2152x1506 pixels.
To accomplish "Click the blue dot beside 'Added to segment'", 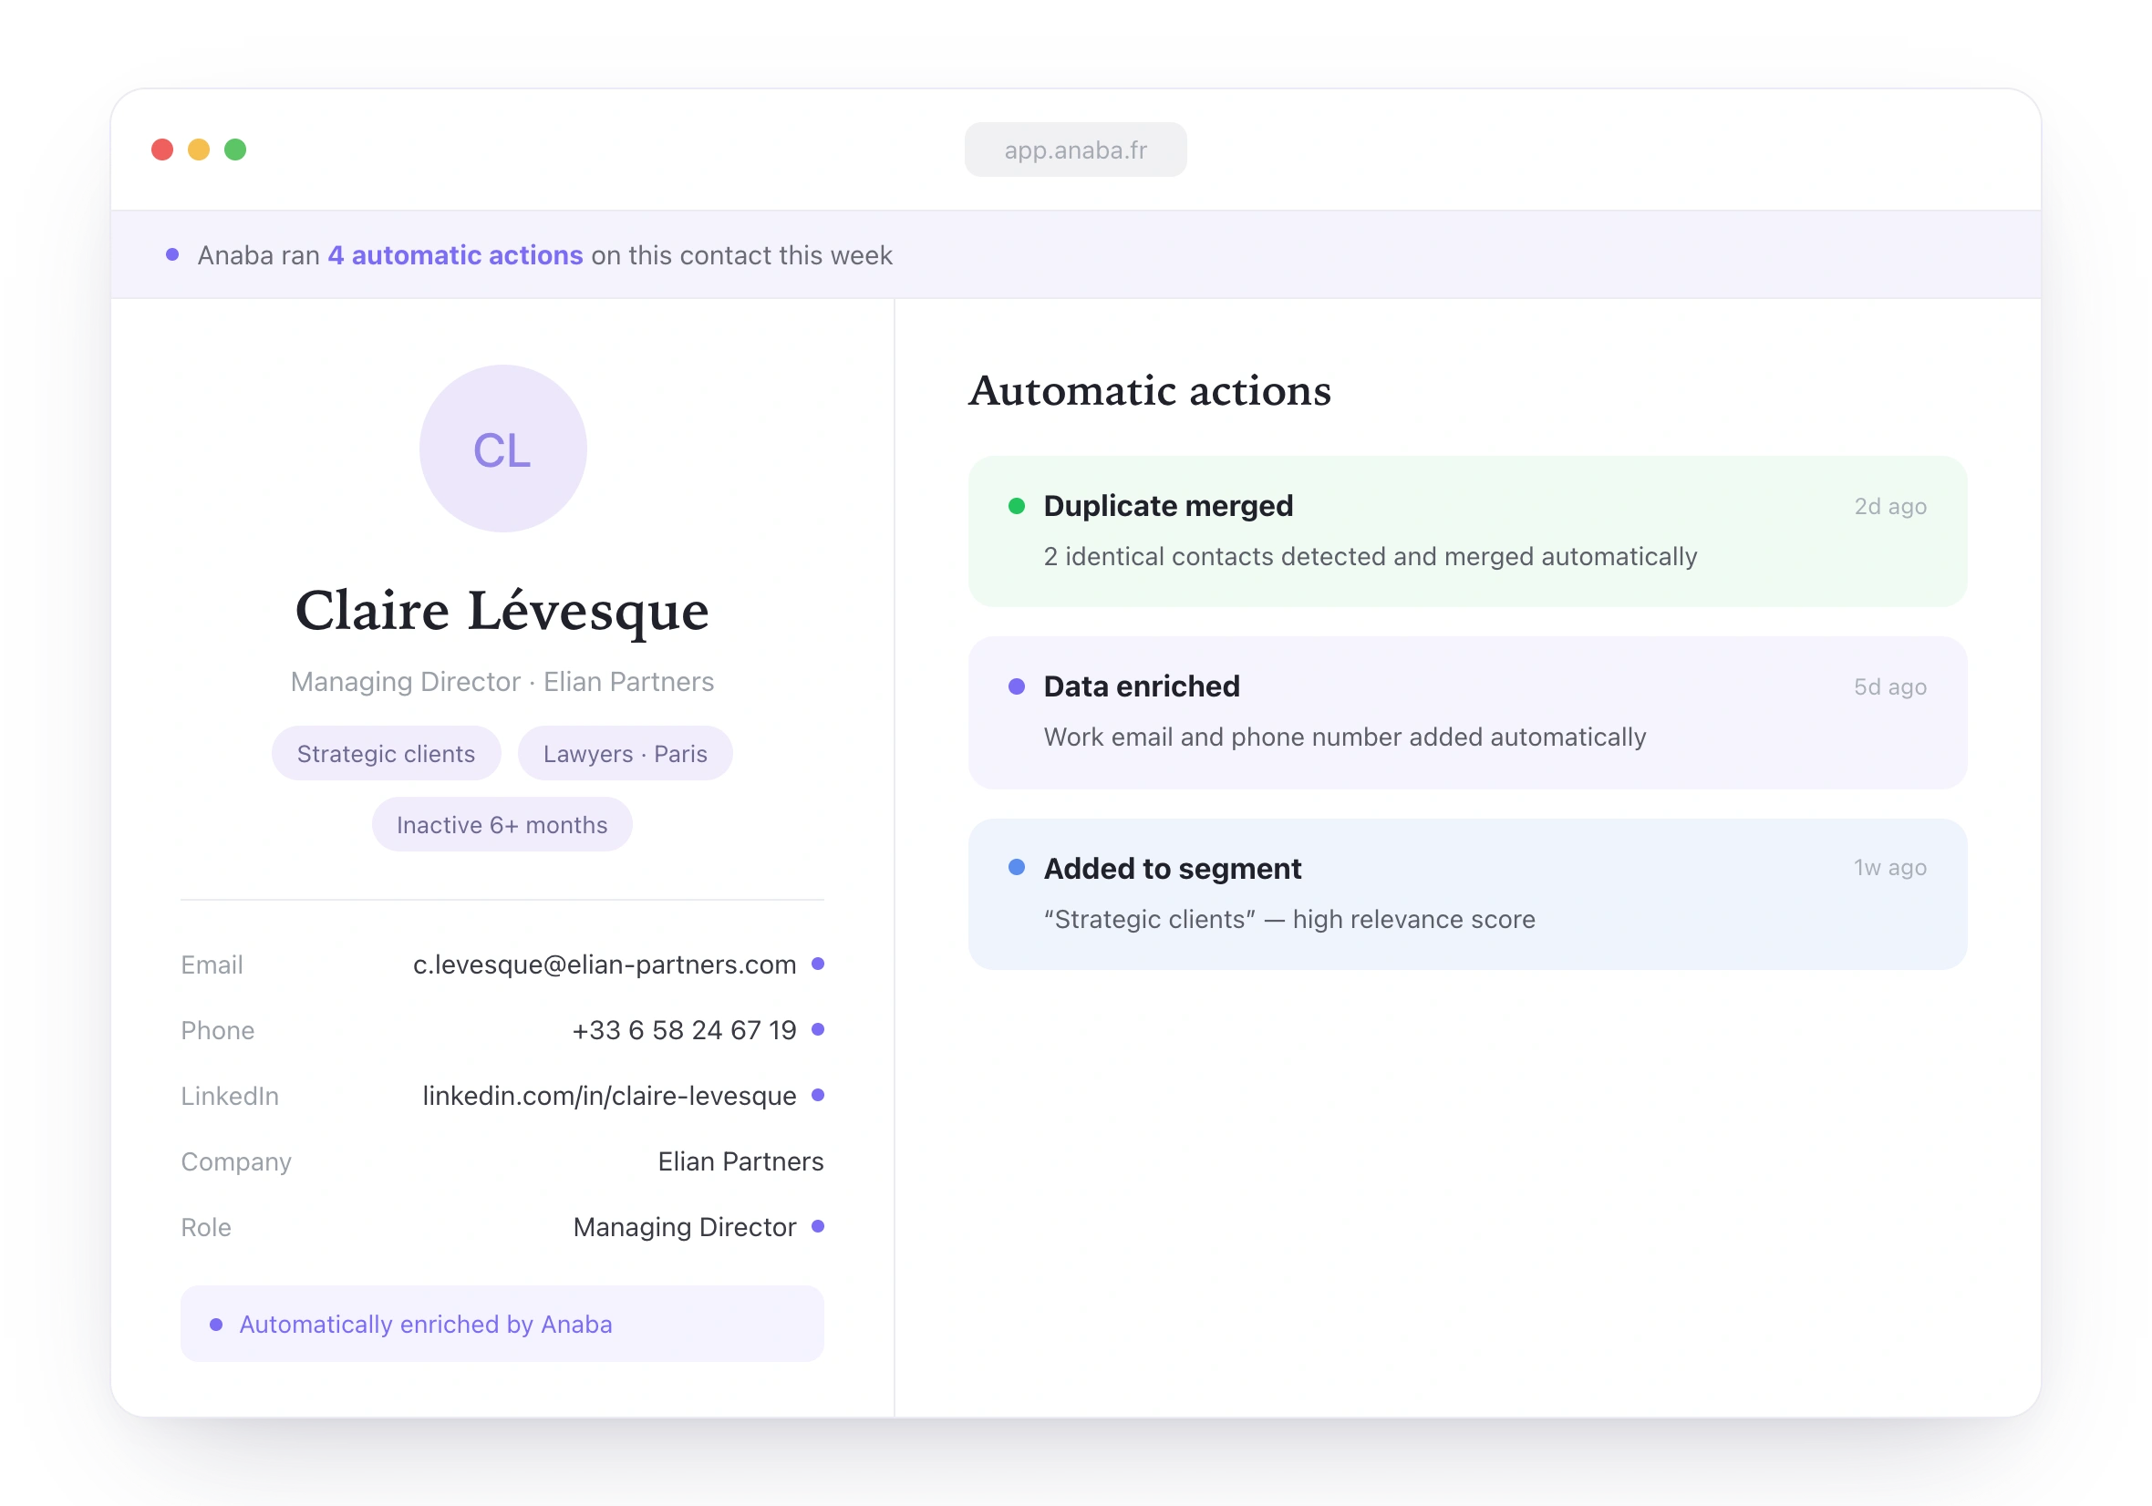I will point(1016,868).
